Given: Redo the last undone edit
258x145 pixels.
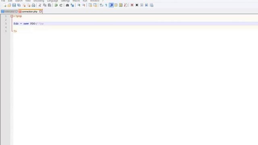Looking at the screenshot, I should tap(61, 5).
